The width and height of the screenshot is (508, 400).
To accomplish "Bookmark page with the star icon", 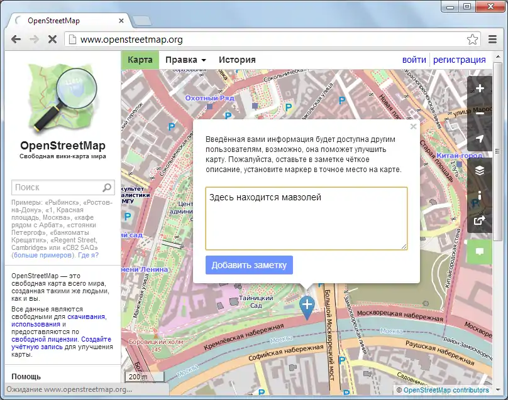I will coord(472,40).
